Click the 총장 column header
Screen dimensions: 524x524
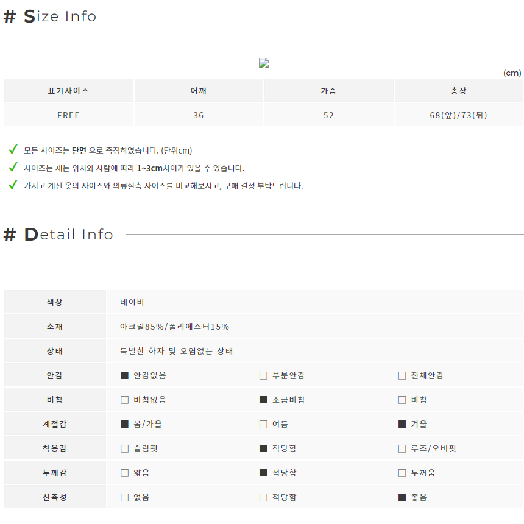(x=458, y=91)
